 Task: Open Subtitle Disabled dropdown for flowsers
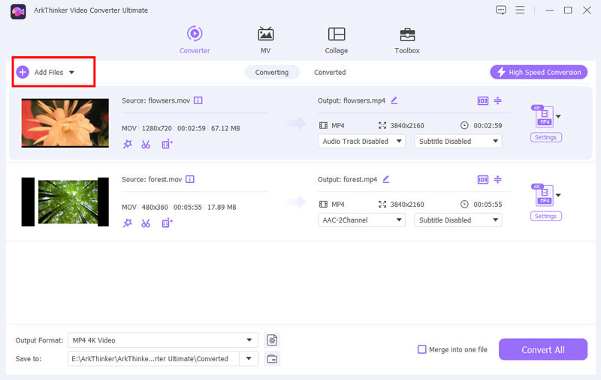pyautogui.click(x=458, y=141)
